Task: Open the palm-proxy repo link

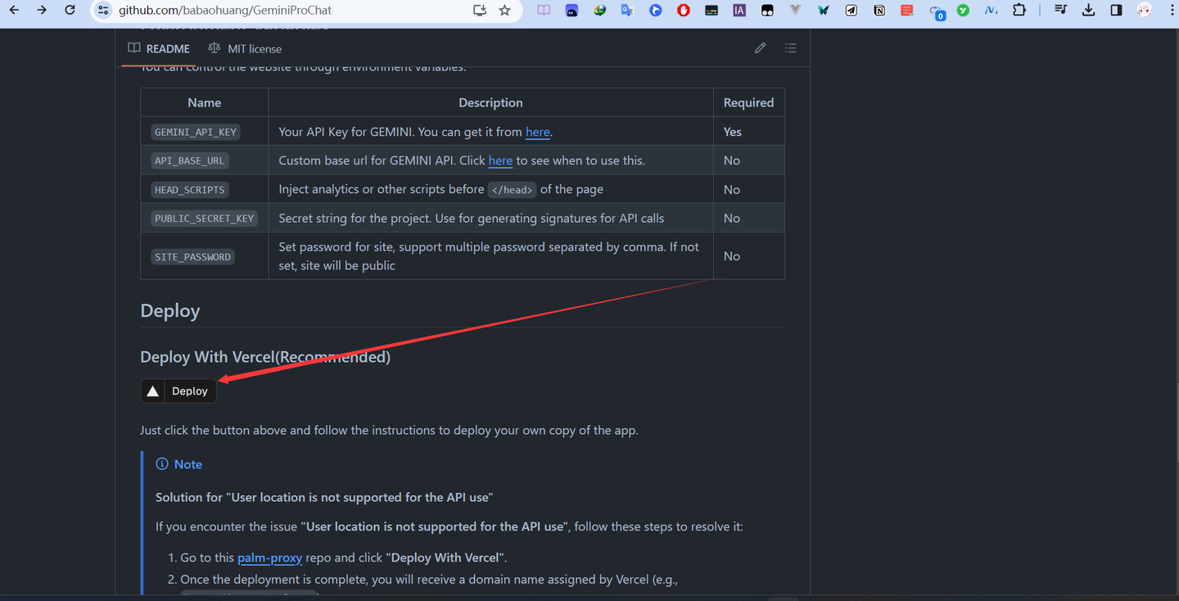Action: [269, 558]
